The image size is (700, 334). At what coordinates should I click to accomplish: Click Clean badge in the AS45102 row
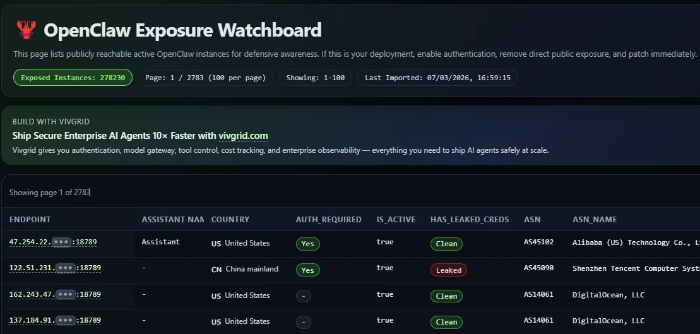coord(446,244)
